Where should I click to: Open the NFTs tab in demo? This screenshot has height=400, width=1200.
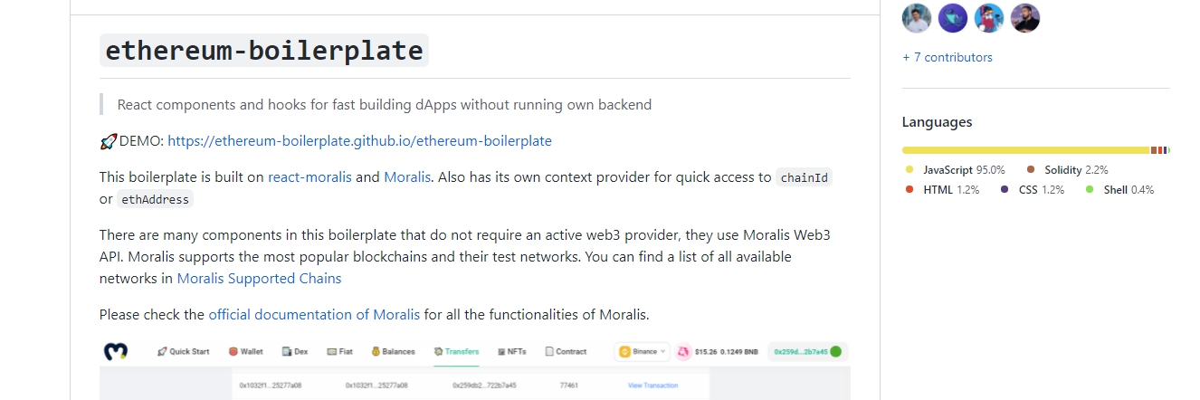pos(511,351)
